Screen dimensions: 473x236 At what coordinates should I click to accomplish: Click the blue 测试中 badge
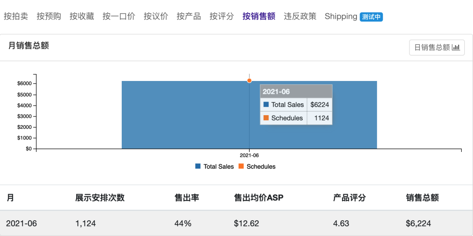371,17
